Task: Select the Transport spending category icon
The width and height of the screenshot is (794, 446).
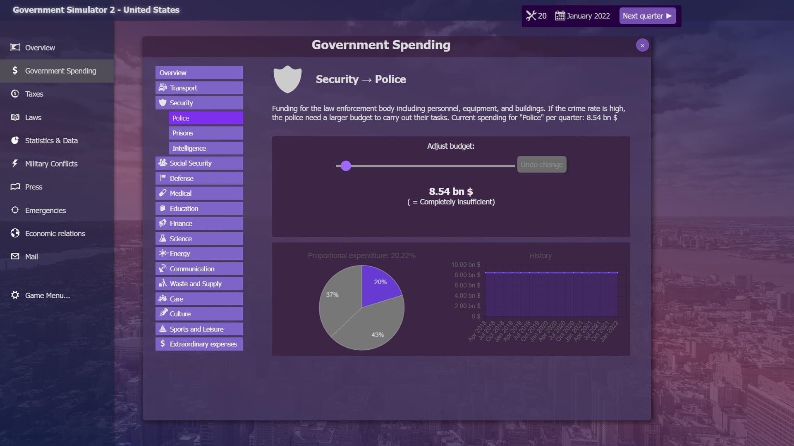Action: pos(163,88)
